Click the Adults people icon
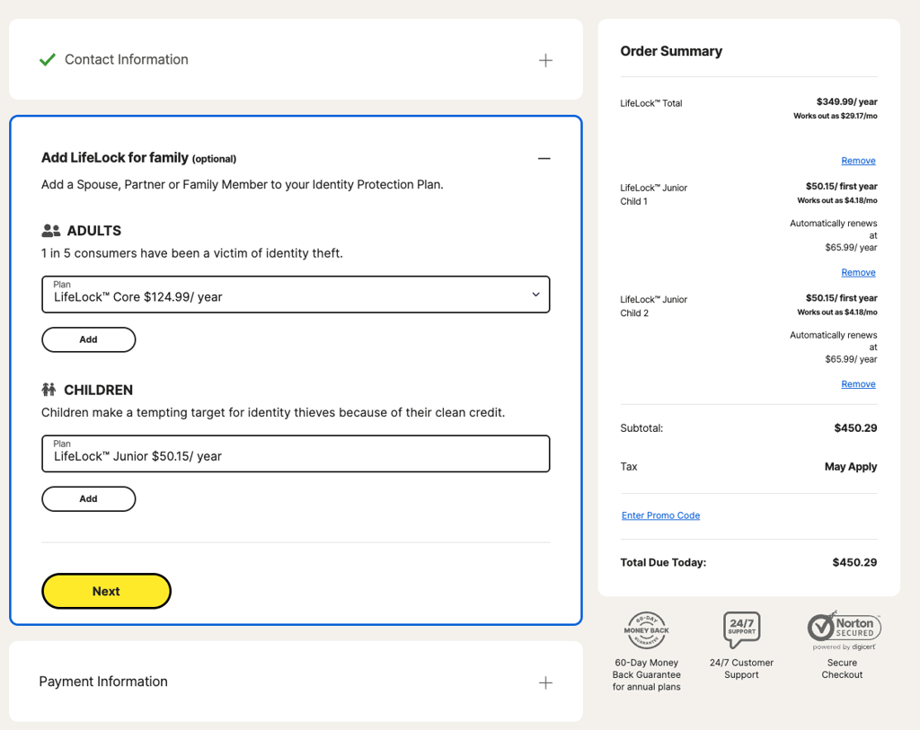This screenshot has height=730, width=920. coord(51,231)
